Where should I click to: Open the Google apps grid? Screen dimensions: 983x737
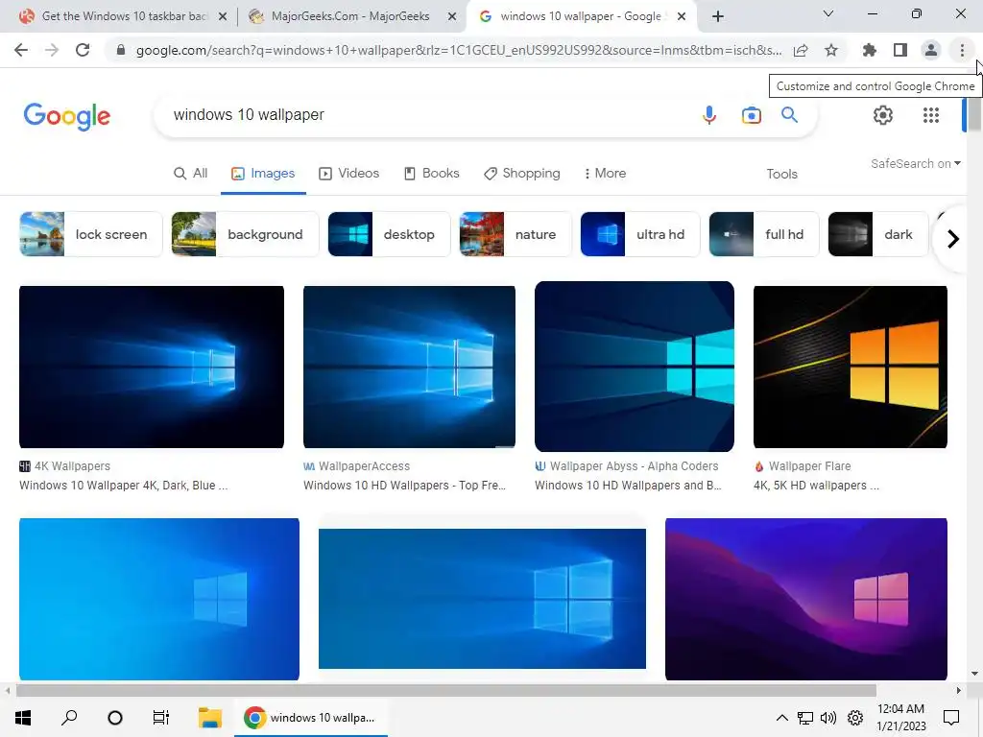pyautogui.click(x=931, y=115)
